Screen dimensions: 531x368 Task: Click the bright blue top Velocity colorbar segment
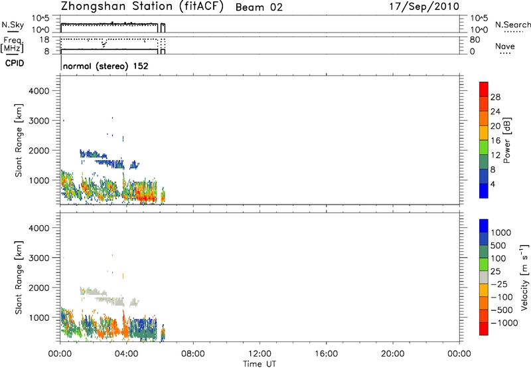(x=484, y=226)
